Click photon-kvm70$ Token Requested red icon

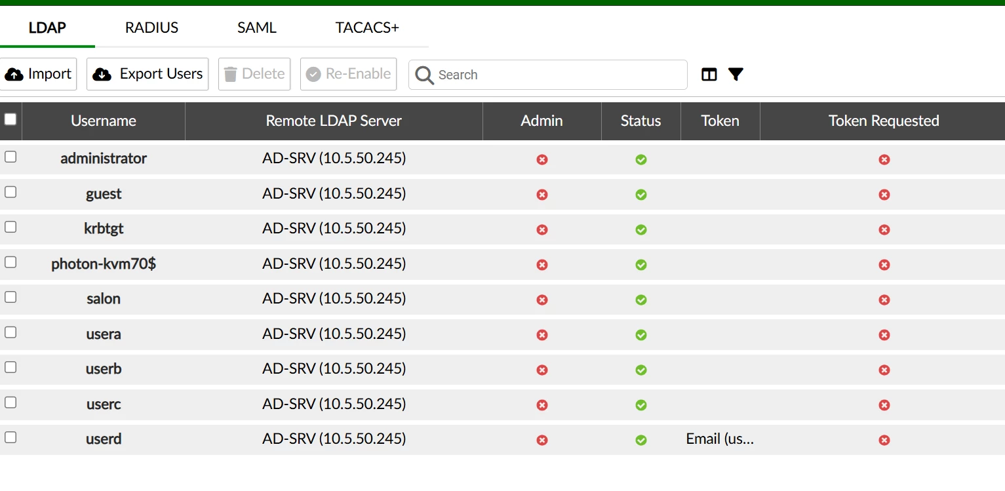[884, 265]
